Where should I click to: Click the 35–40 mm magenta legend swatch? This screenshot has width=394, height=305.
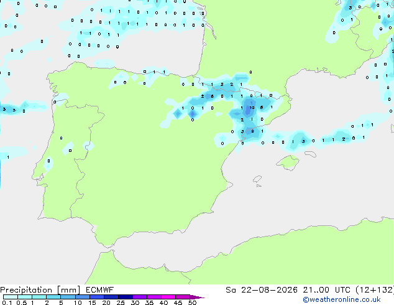[154, 297]
